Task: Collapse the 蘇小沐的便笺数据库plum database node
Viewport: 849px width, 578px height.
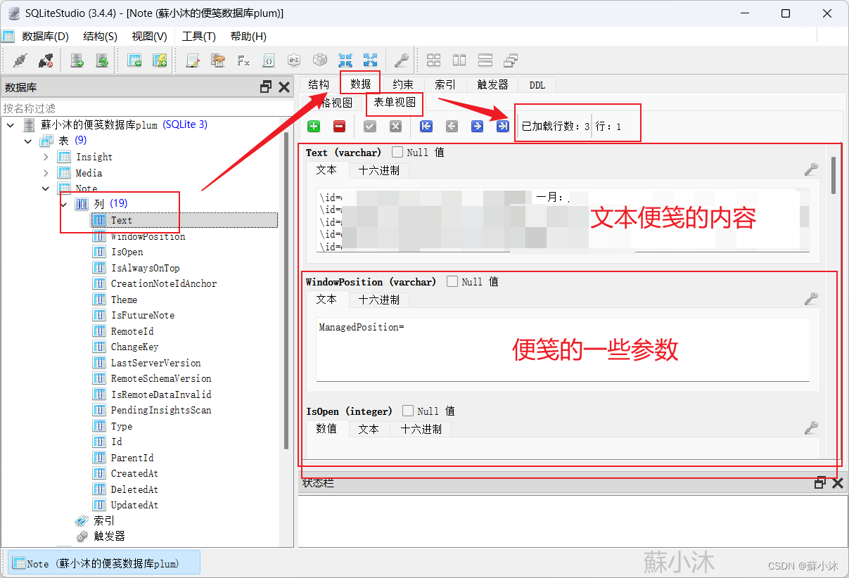Action: [x=11, y=124]
